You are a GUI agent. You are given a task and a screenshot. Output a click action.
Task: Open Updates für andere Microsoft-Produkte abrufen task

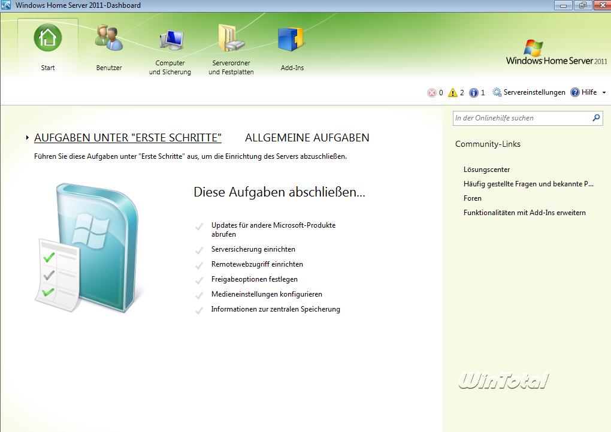(273, 229)
